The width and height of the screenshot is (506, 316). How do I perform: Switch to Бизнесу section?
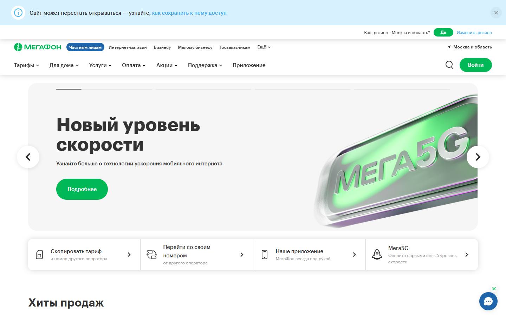click(162, 47)
